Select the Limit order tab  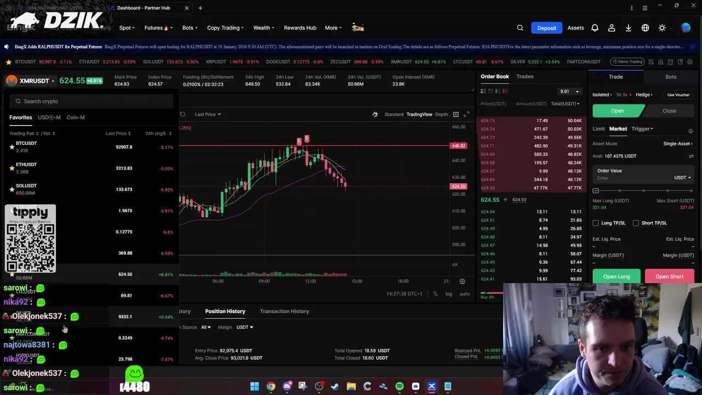[x=598, y=129]
